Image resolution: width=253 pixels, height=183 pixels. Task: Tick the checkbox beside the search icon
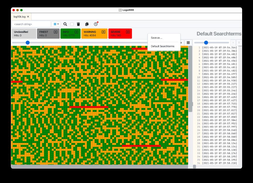tap(72, 24)
